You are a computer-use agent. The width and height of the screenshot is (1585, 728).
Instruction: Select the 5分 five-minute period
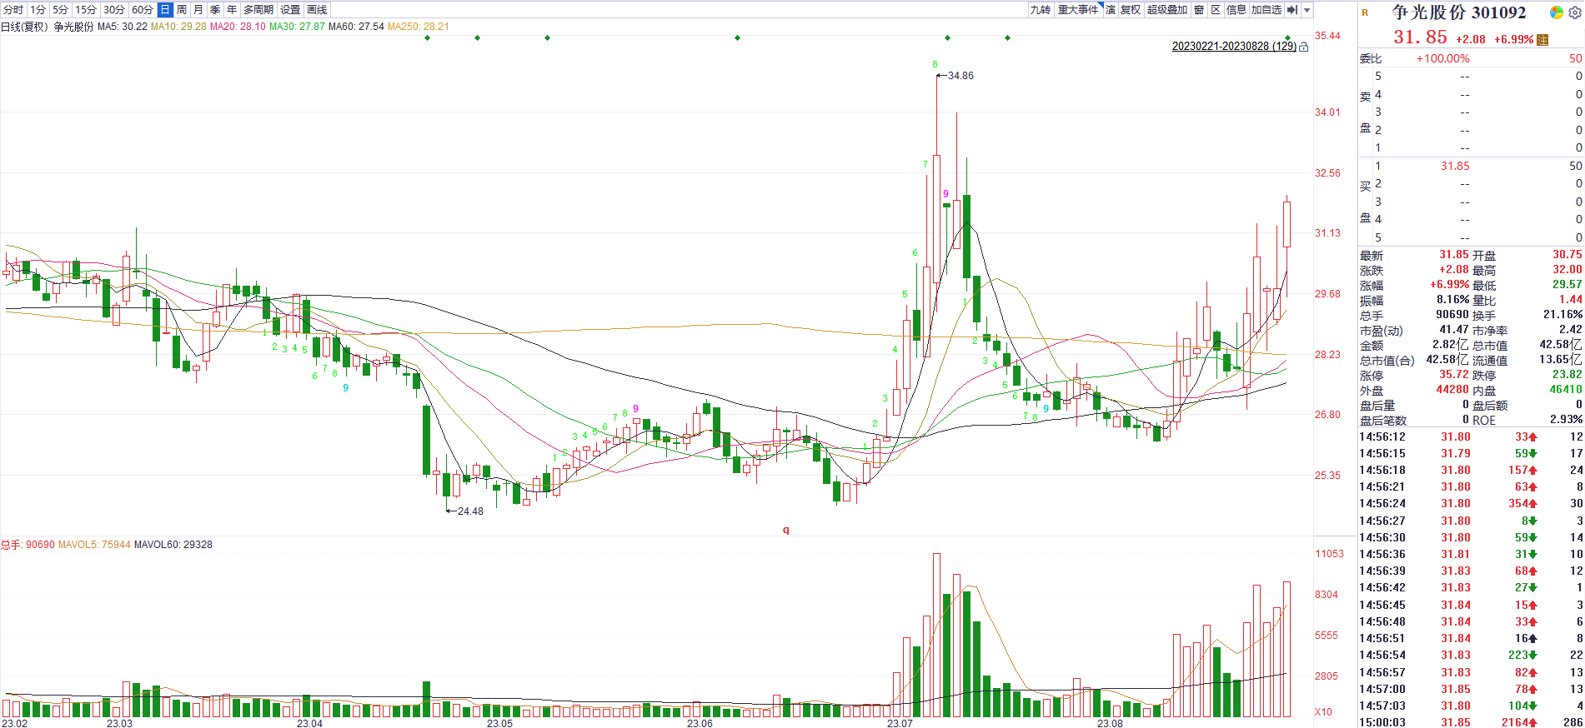(x=60, y=10)
